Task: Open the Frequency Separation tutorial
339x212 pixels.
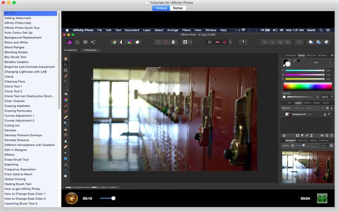Action: [20, 169]
